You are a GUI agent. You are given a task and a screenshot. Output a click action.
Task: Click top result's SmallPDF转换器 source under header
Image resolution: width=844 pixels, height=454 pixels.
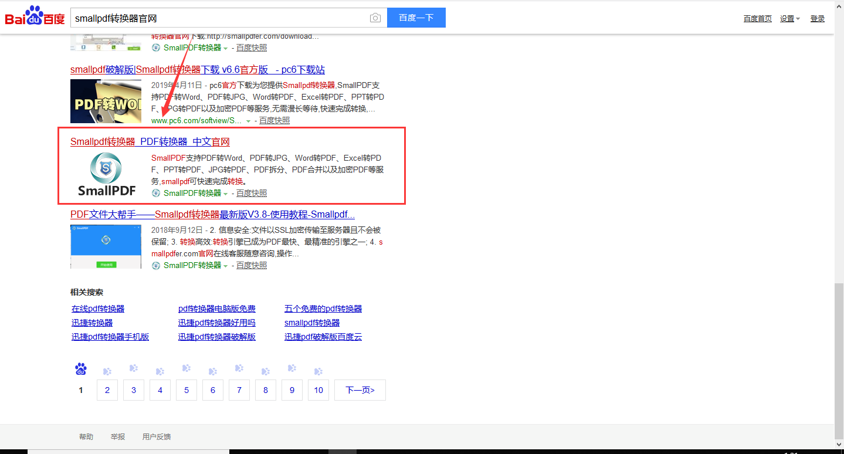[192, 48]
